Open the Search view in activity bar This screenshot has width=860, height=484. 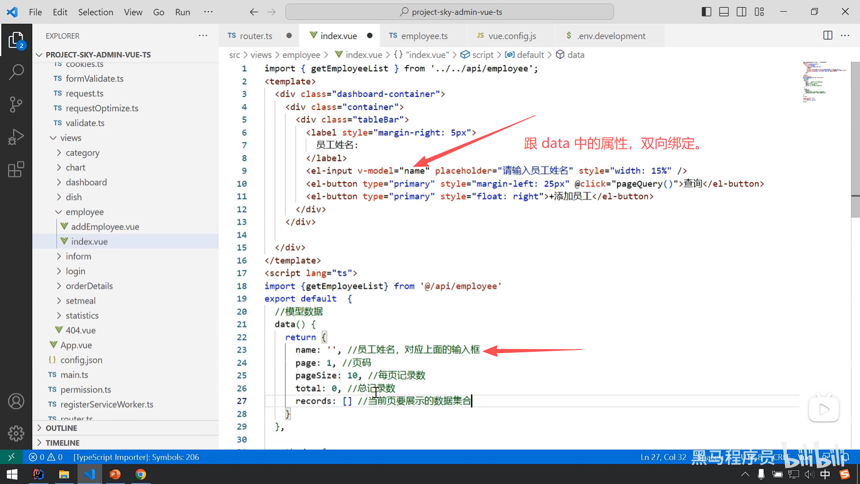coord(16,72)
